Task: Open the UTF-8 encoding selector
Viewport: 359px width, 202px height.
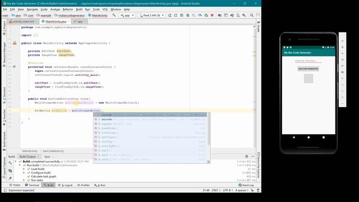Action: [x=228, y=190]
